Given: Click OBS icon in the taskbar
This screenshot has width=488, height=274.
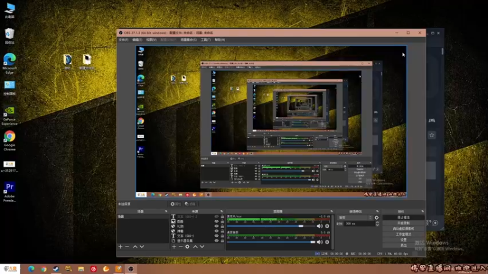Looking at the screenshot, I should coord(131,269).
